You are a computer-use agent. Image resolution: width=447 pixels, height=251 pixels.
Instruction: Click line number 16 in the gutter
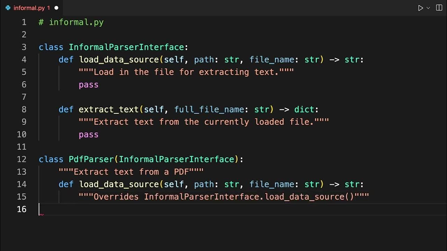pyautogui.click(x=22, y=209)
